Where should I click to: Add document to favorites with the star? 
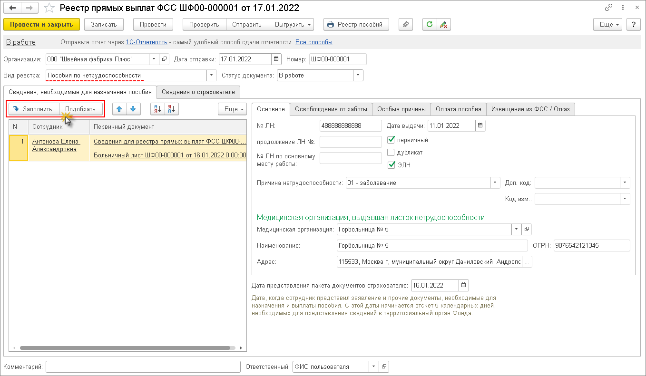pos(49,8)
